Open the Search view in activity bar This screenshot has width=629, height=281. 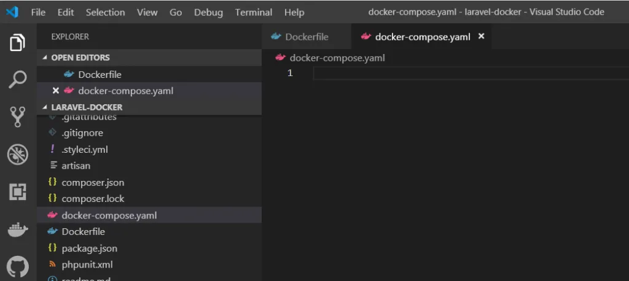(x=17, y=80)
